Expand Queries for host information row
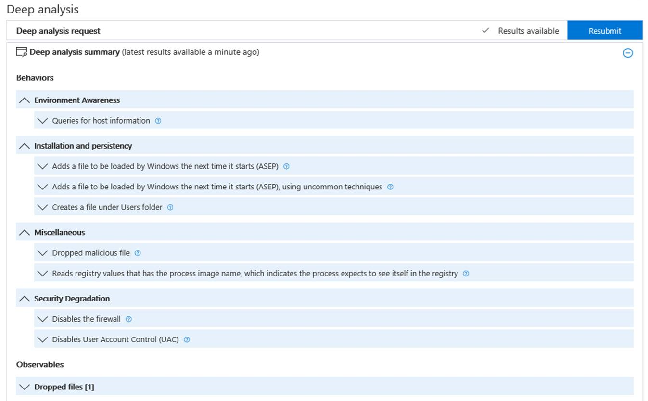Image resolution: width=648 pixels, height=401 pixels. (43, 121)
